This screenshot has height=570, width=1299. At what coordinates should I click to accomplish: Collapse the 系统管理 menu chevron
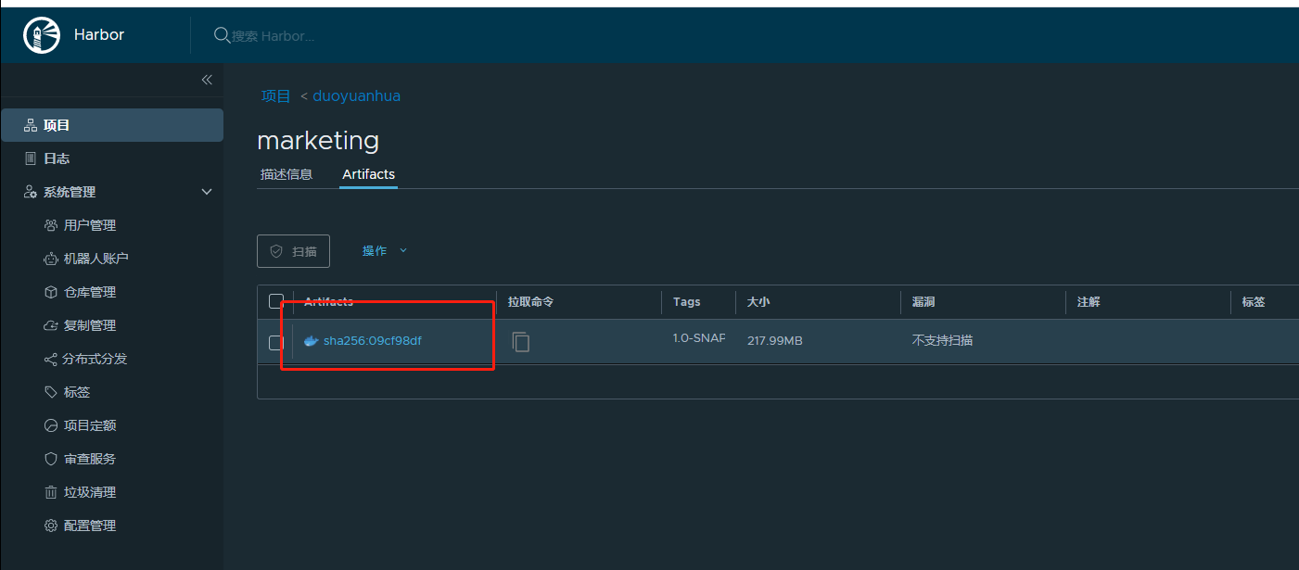point(207,192)
